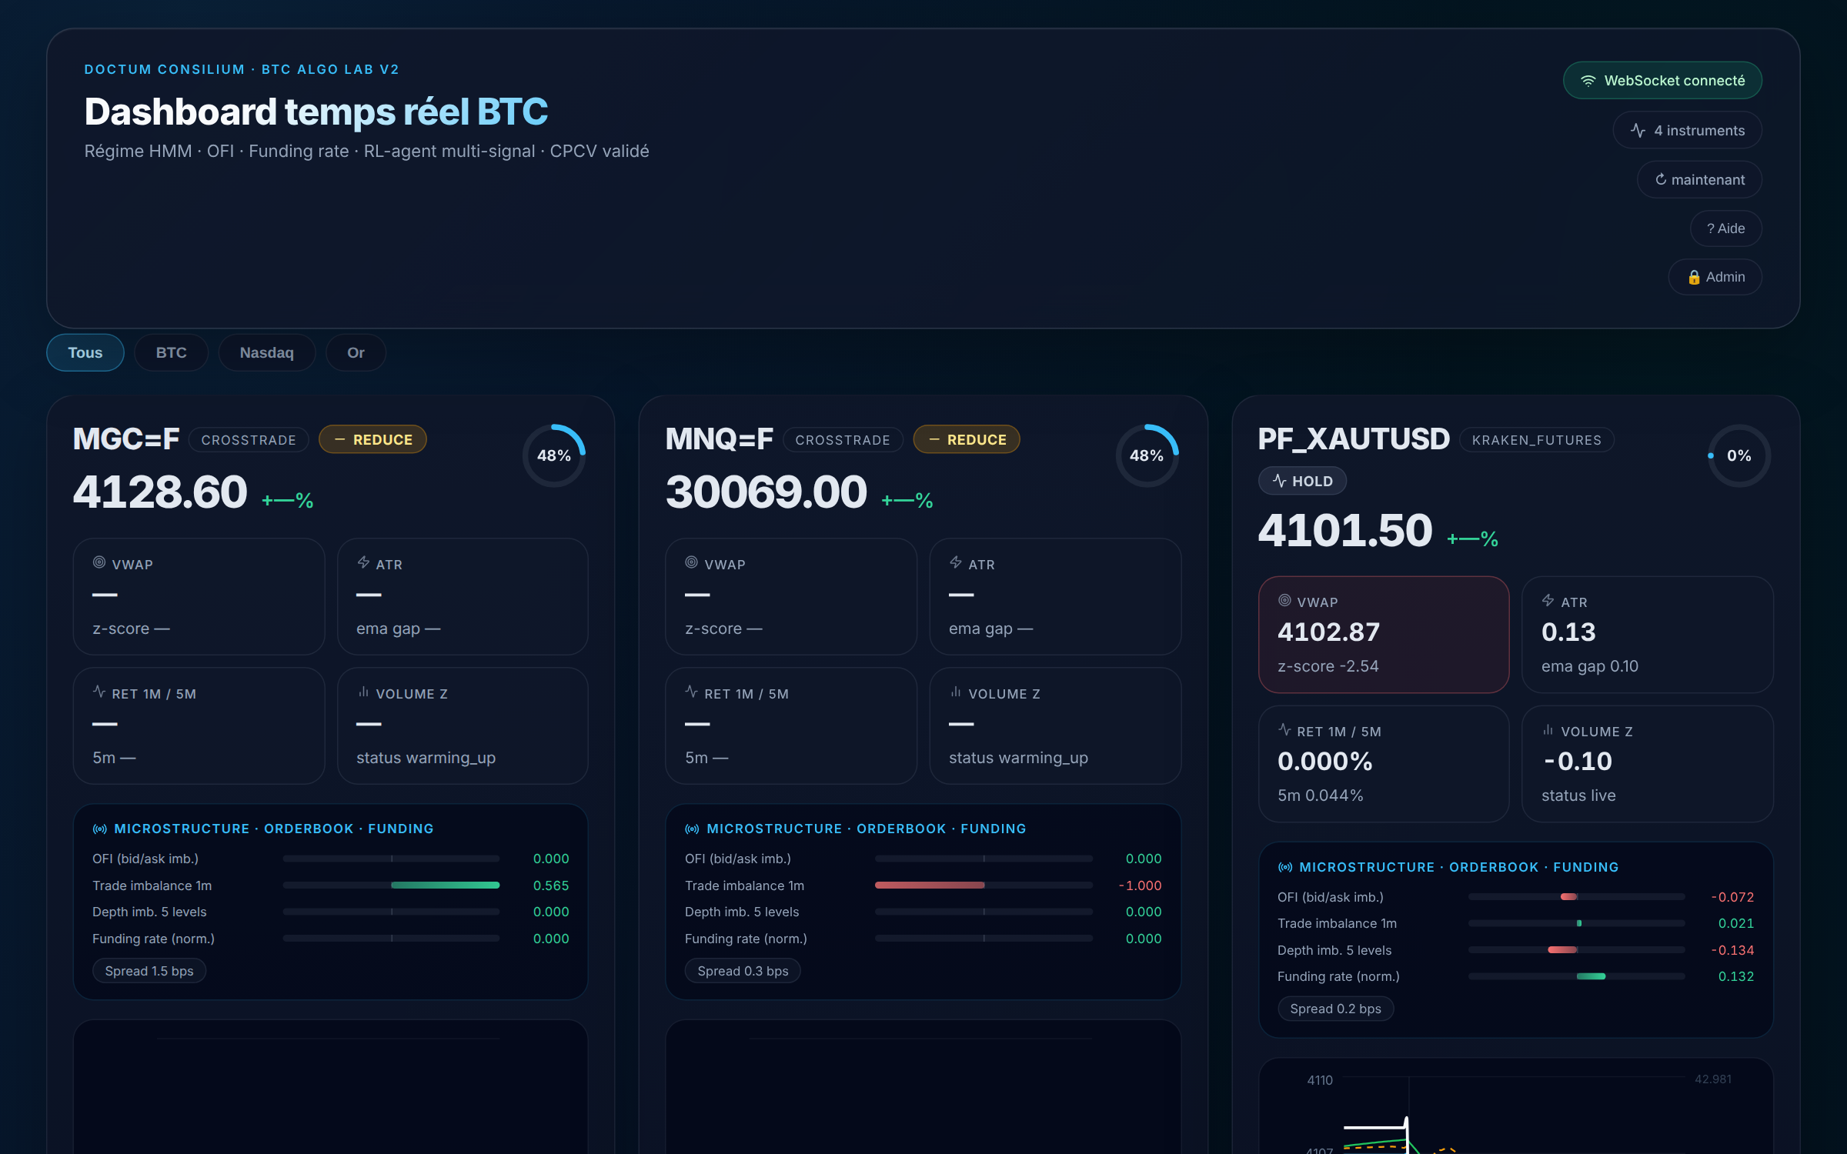Switch to the Nasdaq filter tab
The height and width of the screenshot is (1154, 1847).
(x=267, y=352)
